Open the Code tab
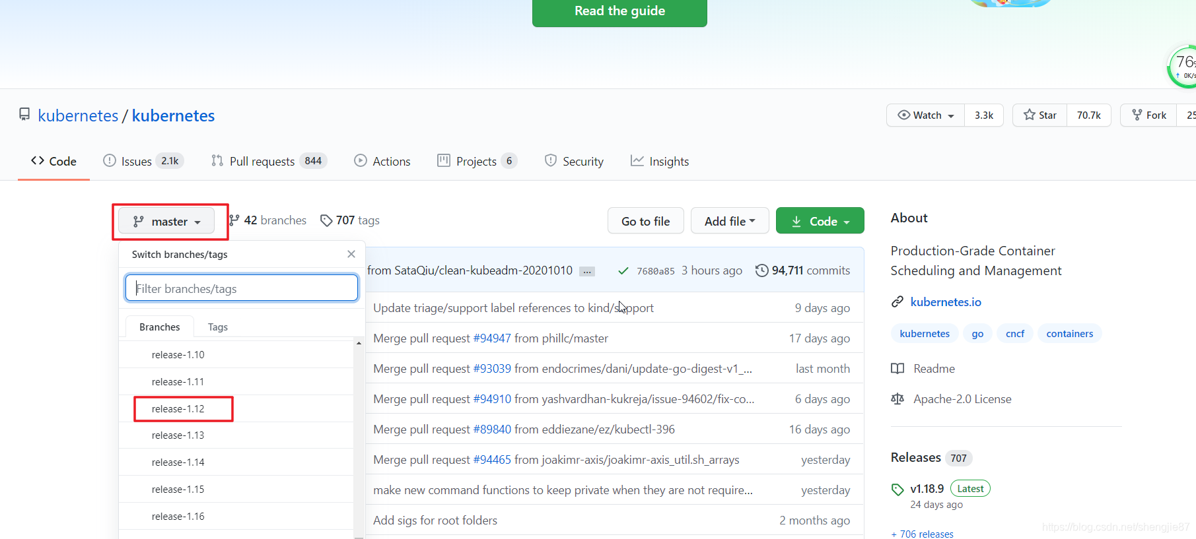Viewport: 1196px width, 539px height. click(53, 161)
